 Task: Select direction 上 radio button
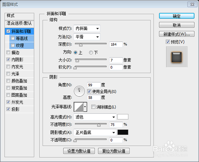pos(76,52)
